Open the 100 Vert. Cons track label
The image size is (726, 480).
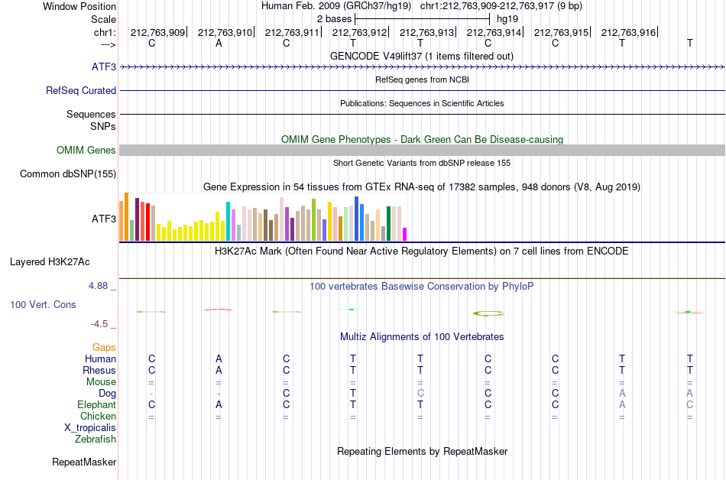tap(43, 304)
